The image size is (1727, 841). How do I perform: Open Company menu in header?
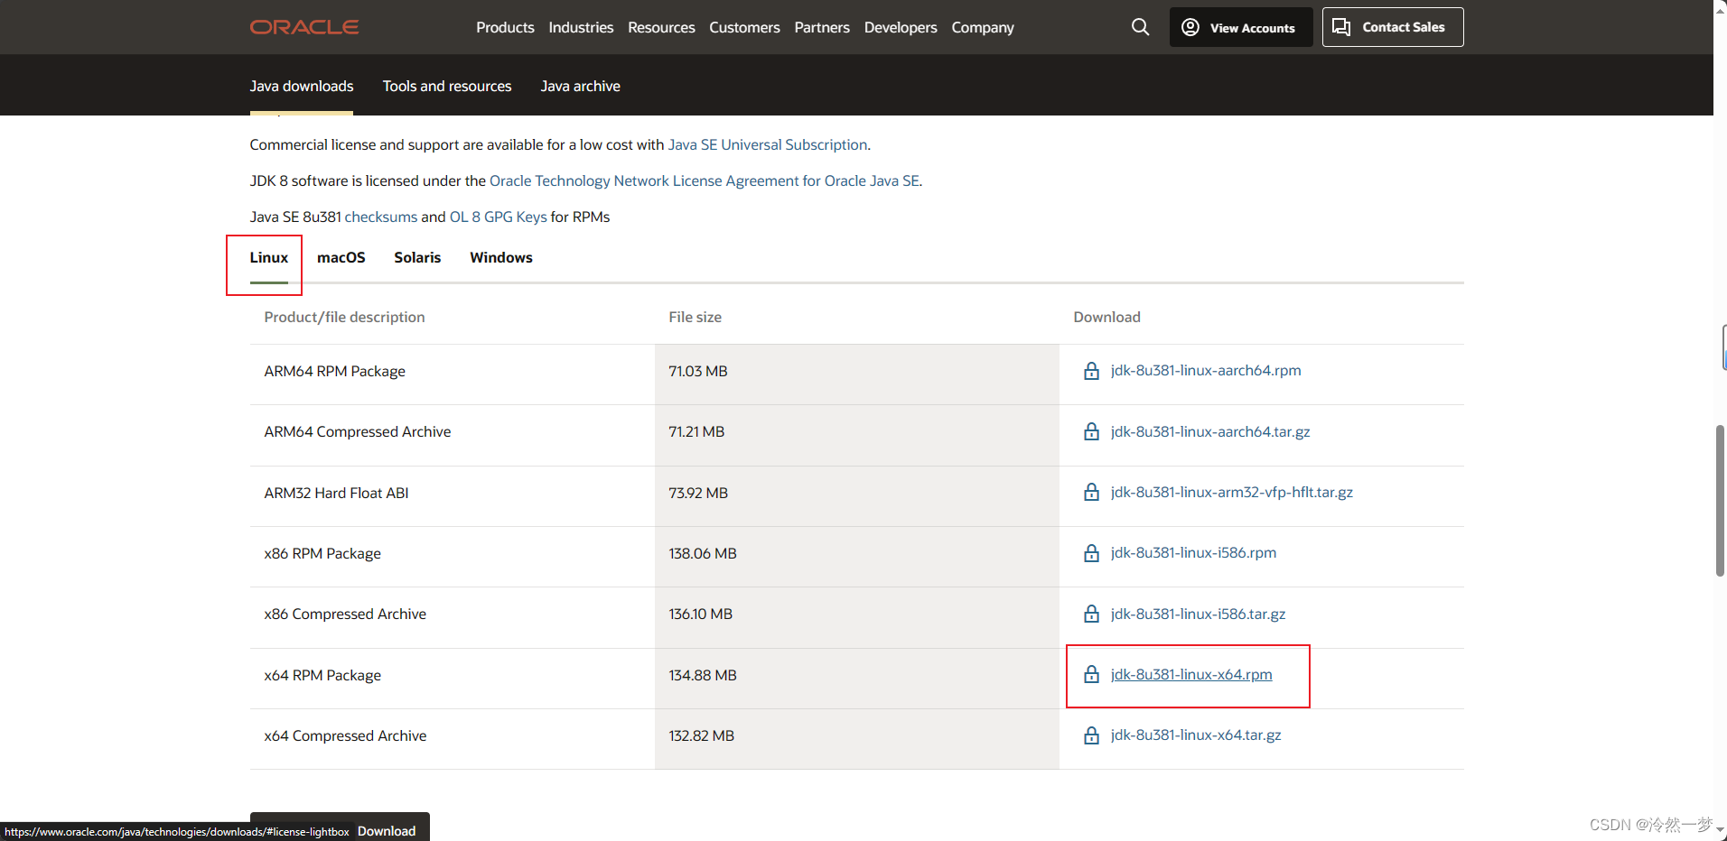click(983, 27)
